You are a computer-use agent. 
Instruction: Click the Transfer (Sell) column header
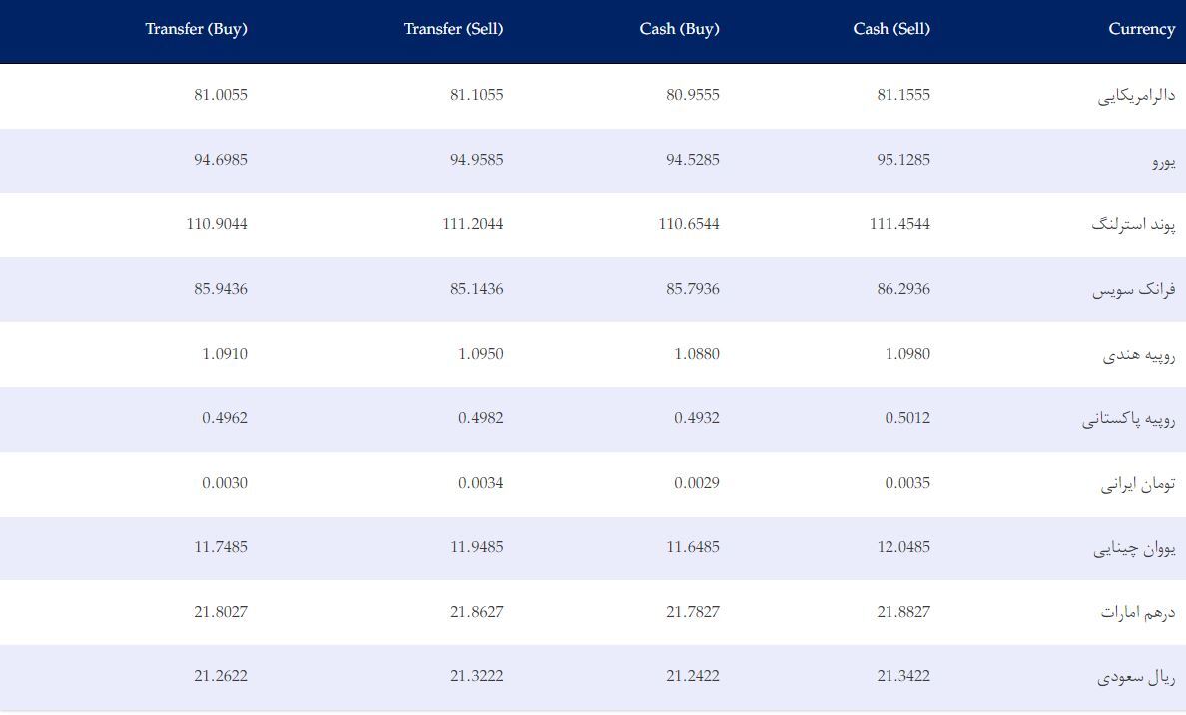pyautogui.click(x=453, y=29)
